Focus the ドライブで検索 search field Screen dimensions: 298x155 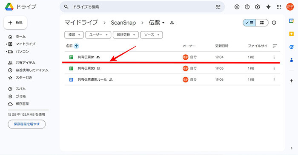[142, 7]
